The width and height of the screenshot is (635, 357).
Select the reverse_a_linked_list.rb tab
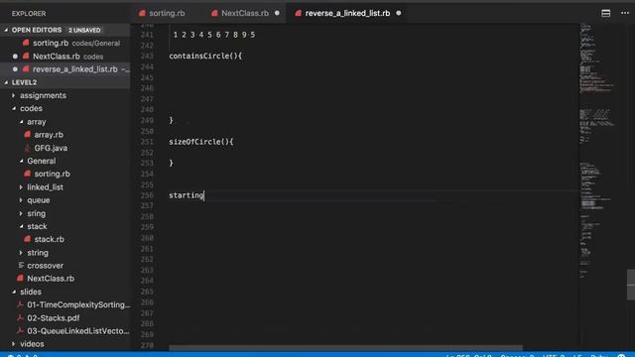pos(347,13)
